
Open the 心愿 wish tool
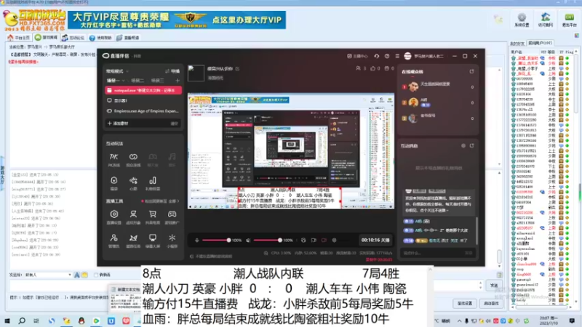tap(133, 183)
